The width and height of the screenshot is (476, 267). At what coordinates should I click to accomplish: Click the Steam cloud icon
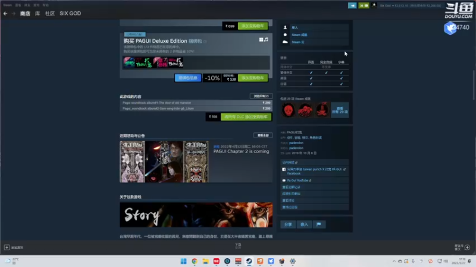coord(285,42)
